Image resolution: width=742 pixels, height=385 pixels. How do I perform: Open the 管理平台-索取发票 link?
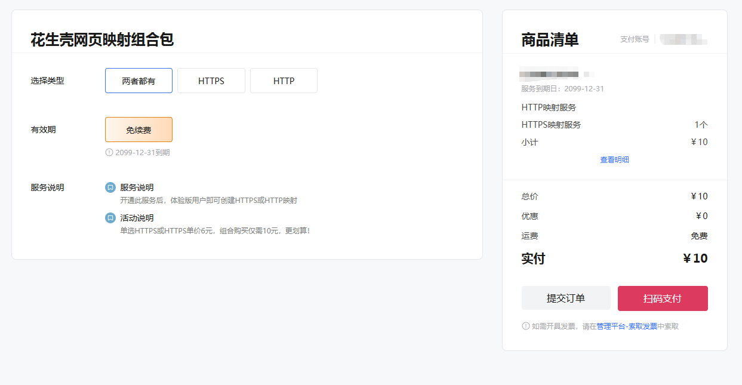(x=627, y=327)
